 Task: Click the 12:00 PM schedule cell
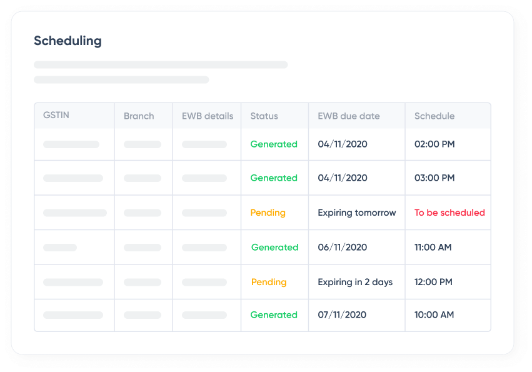pos(433,282)
